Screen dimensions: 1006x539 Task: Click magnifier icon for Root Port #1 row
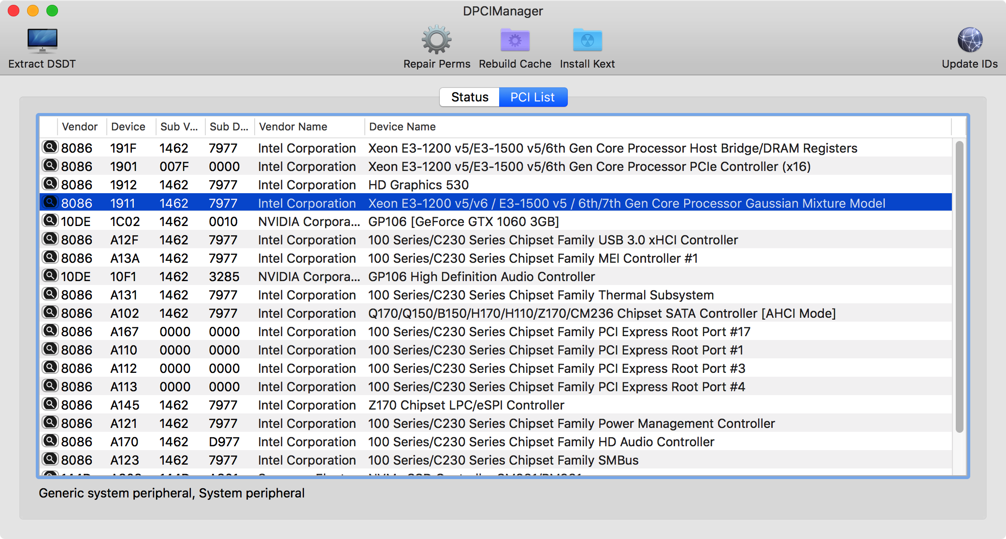[x=50, y=349]
